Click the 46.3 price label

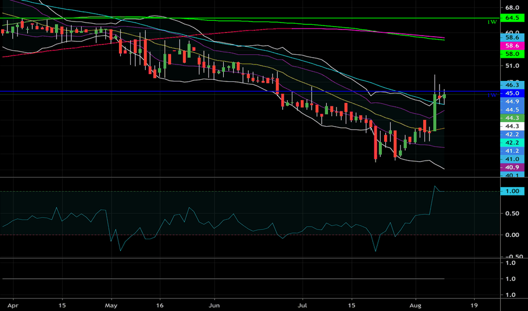coord(512,85)
